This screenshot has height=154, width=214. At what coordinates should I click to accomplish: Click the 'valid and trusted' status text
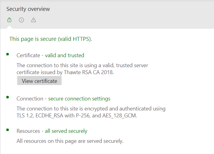coord(65,55)
